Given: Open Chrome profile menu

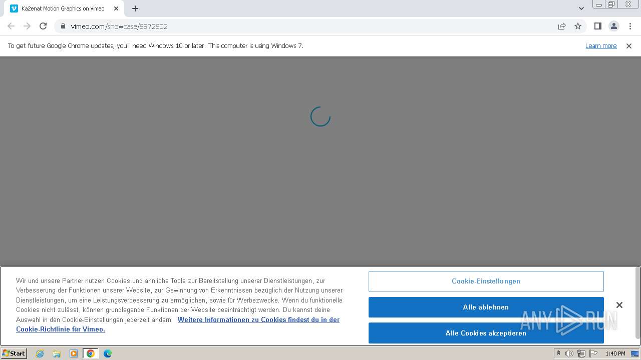Looking at the screenshot, I should pos(614,26).
